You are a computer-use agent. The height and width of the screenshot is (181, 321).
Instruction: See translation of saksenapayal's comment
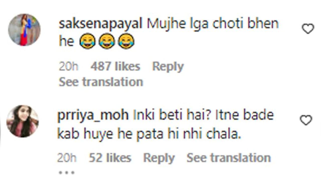pos(101,82)
